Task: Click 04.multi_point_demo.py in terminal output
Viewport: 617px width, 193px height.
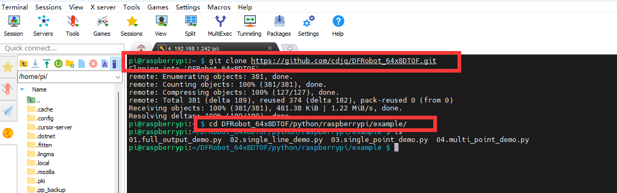Action: pyautogui.click(x=483, y=139)
